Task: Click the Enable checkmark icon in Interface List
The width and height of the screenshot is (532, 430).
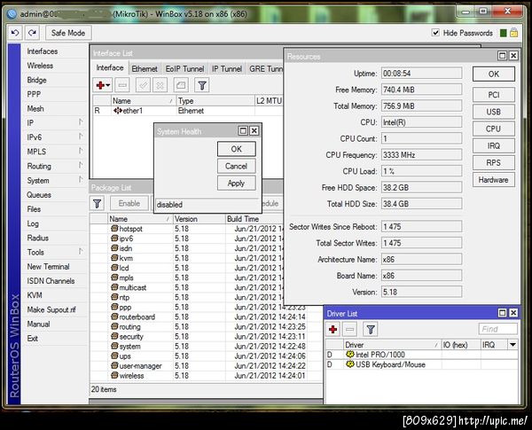Action: pos(143,85)
